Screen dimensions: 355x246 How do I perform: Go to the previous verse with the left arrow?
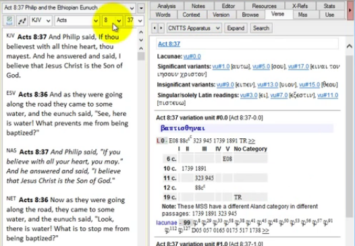click(x=155, y=28)
